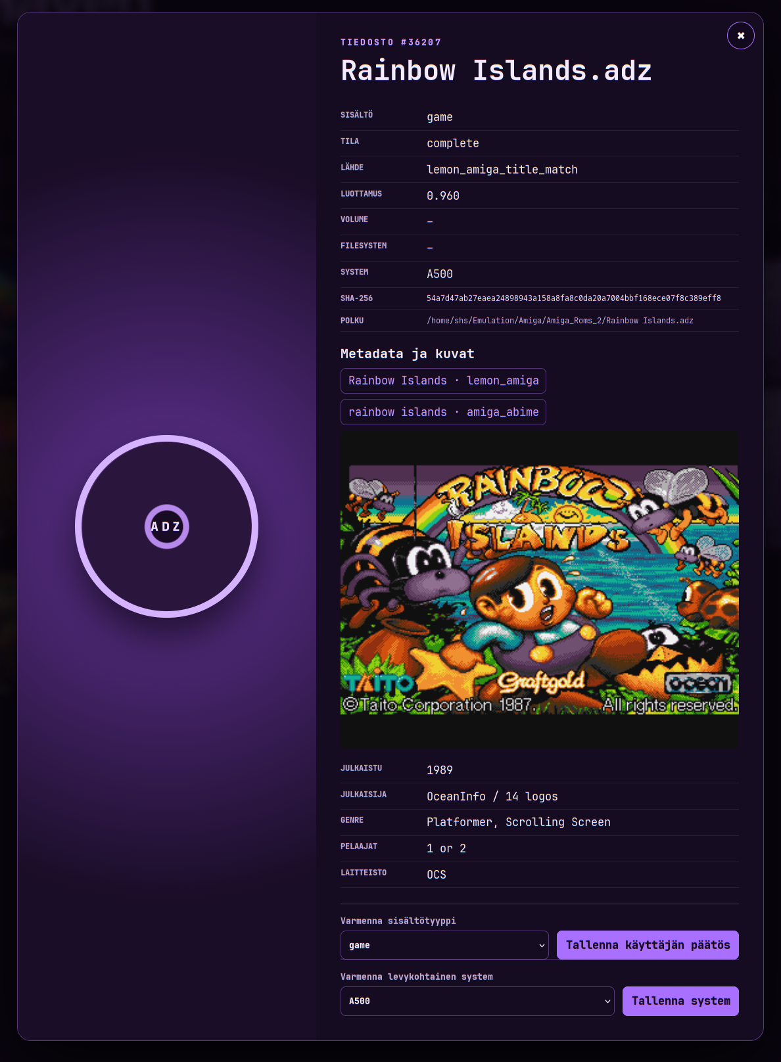Open the content type dropdown set to game

444,945
